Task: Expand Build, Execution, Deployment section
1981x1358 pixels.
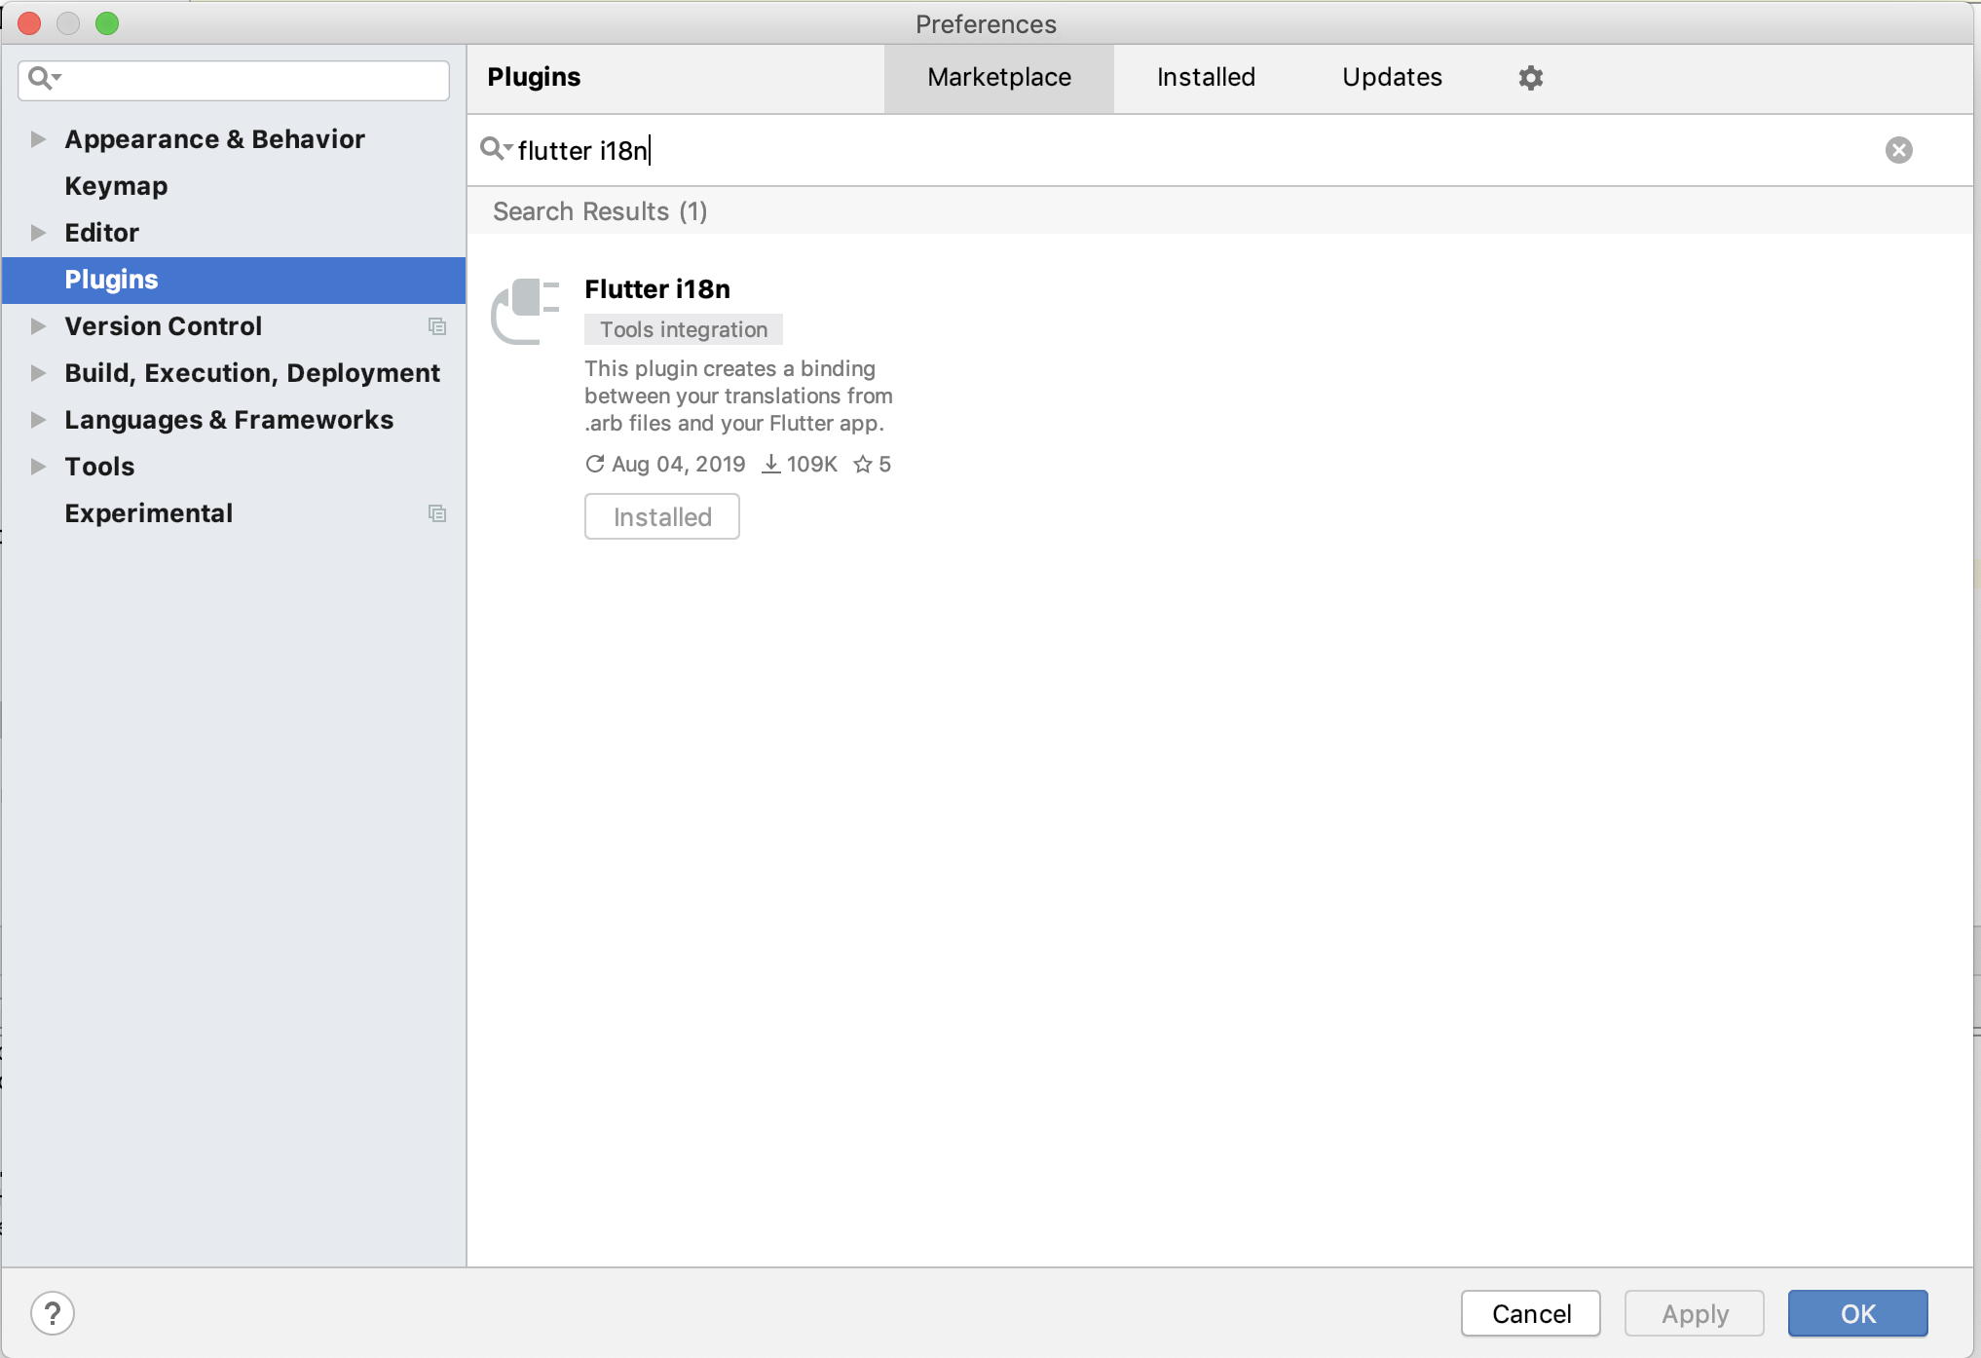Action: click(38, 373)
